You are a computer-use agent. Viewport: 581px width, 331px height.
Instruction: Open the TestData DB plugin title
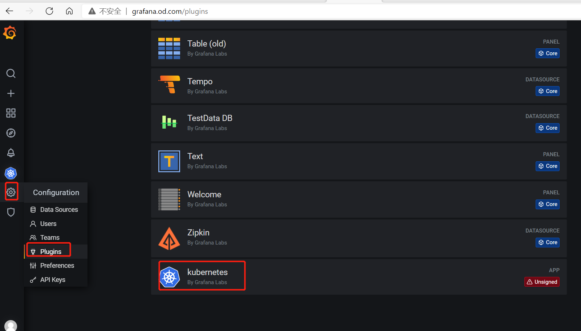(x=210, y=118)
